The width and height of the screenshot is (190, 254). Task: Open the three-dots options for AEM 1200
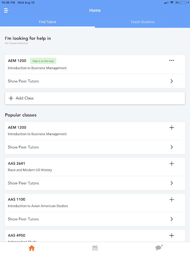(x=171, y=61)
